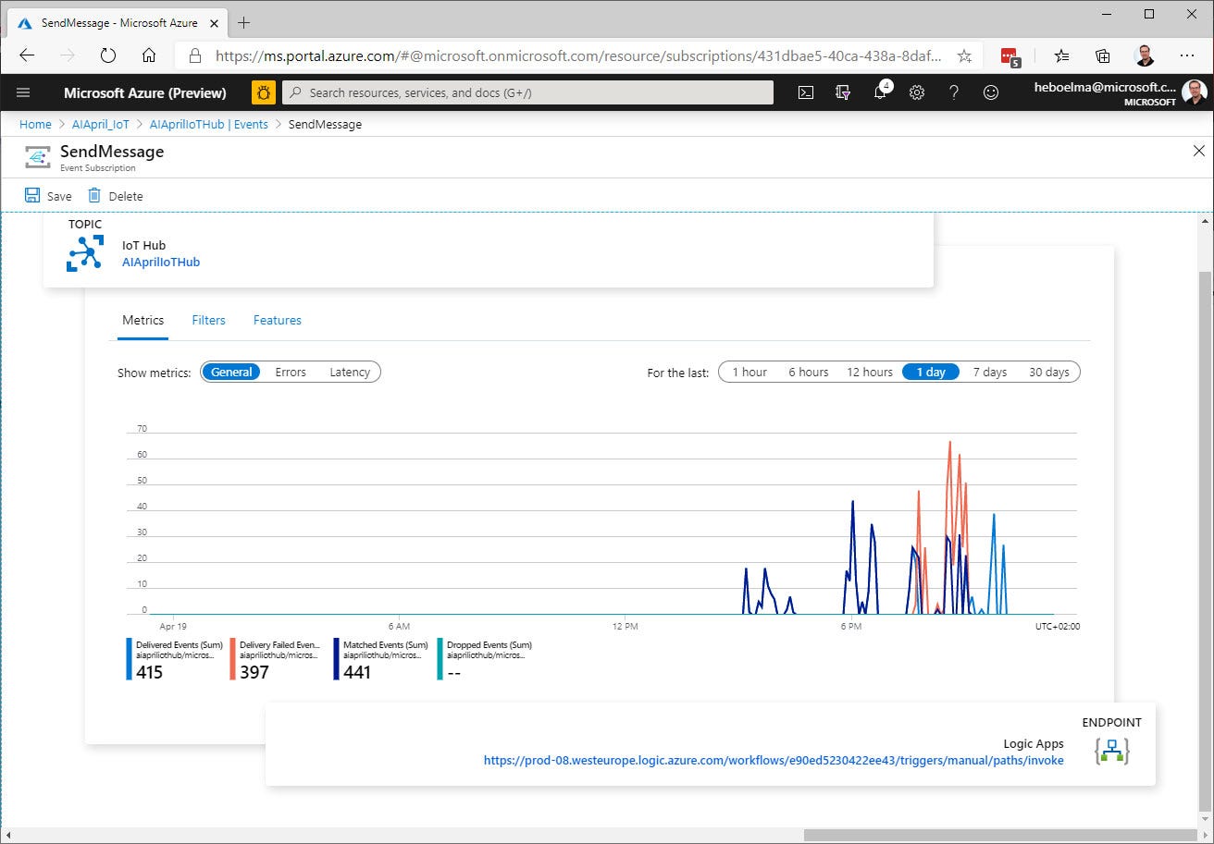Send feedback using the smiley icon
This screenshot has height=844, width=1214.
(x=991, y=92)
